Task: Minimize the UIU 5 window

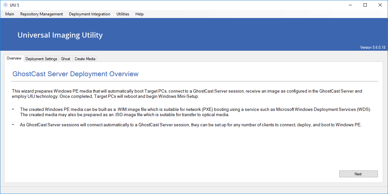Action: [x=350, y=5]
